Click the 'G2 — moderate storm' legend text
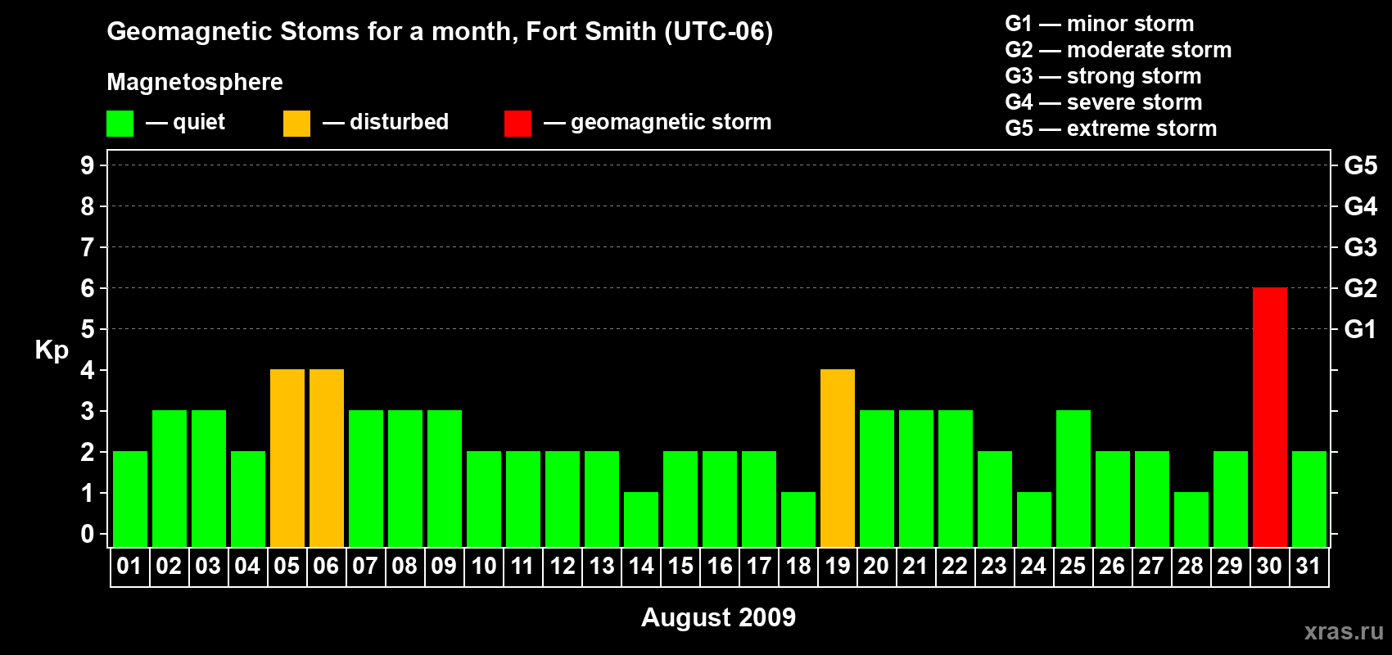1392x655 pixels. pyautogui.click(x=1119, y=50)
